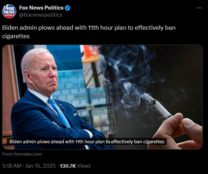Click the Jan 15, 2025 date
208x174 pixels.
pos(40,166)
